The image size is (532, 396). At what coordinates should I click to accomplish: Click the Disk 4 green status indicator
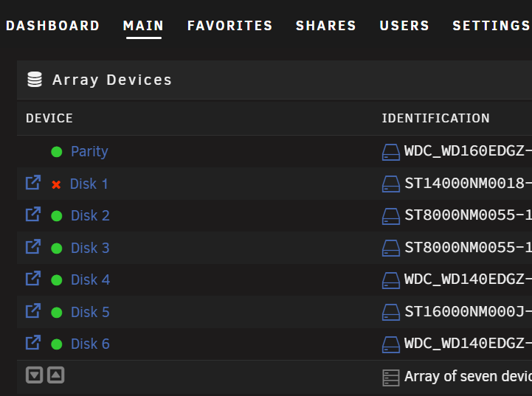click(57, 280)
